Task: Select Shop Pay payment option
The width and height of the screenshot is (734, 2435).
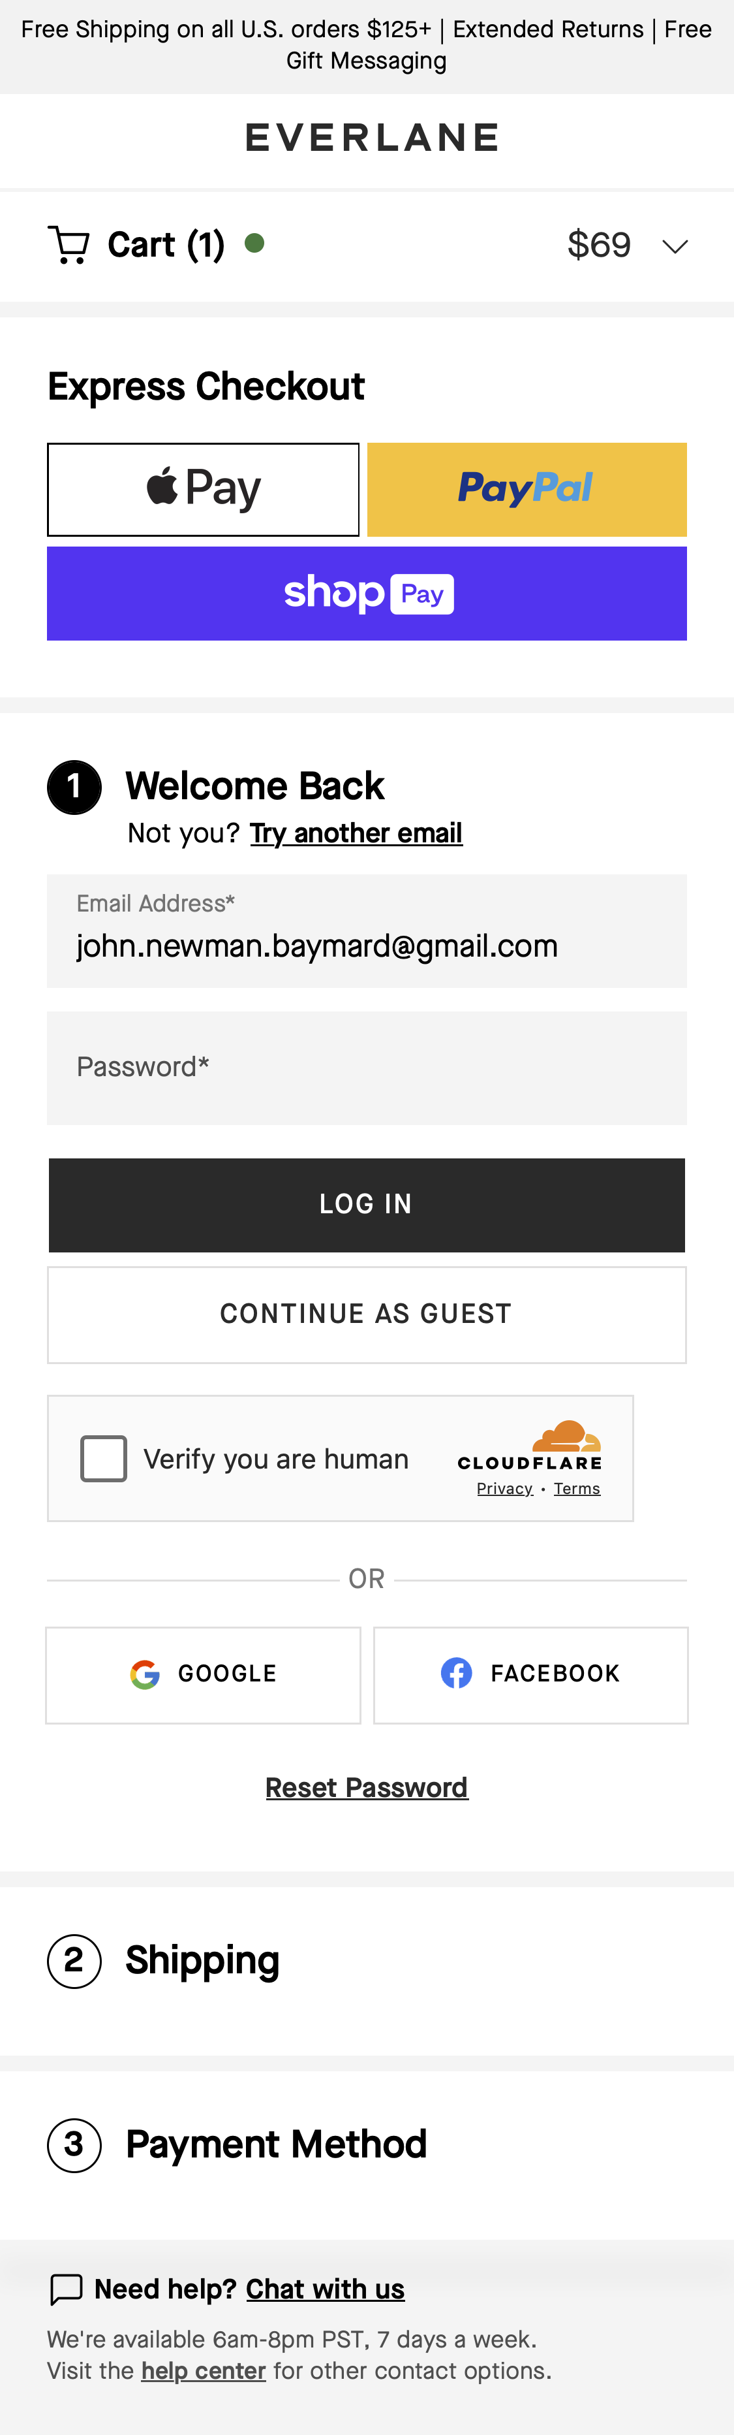Action: click(367, 593)
